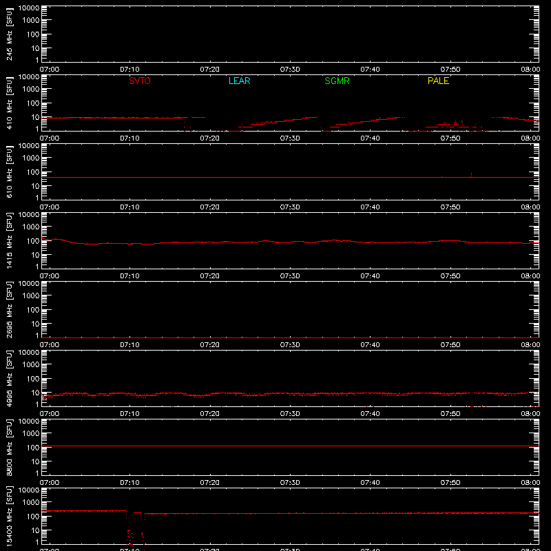The width and height of the screenshot is (551, 551).
Task: Click the signal dropout in the 15400 MHz trace
Action: pyautogui.click(x=135, y=529)
